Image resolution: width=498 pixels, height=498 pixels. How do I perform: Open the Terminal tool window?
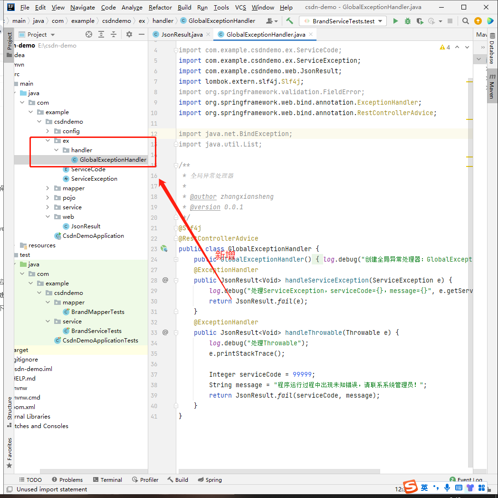107,479
